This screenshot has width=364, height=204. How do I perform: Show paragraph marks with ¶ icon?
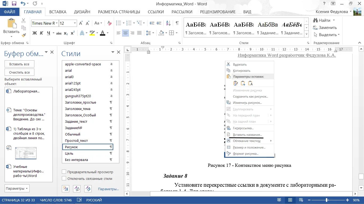(x=177, y=23)
